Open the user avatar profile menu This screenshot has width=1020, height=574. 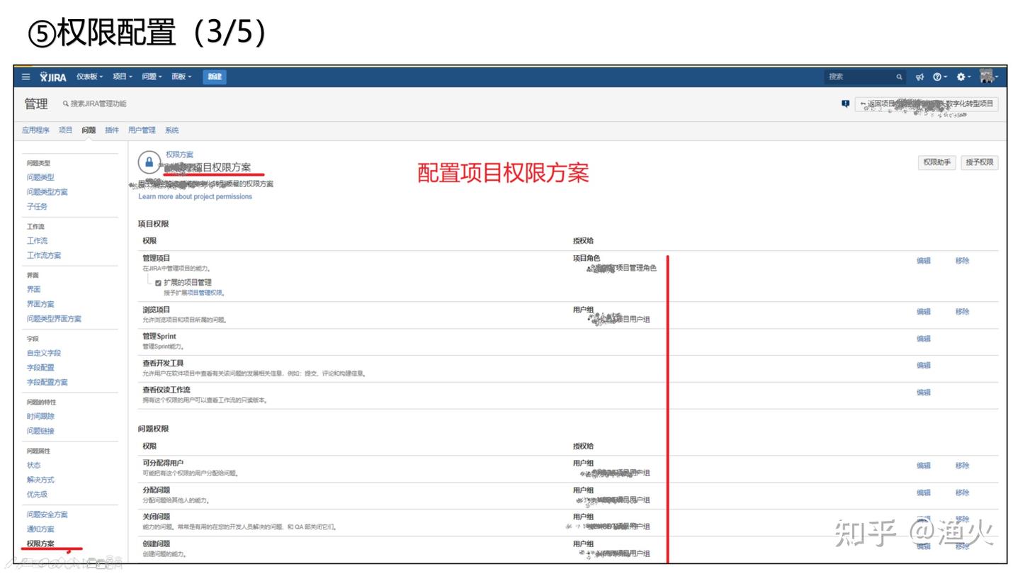point(988,77)
